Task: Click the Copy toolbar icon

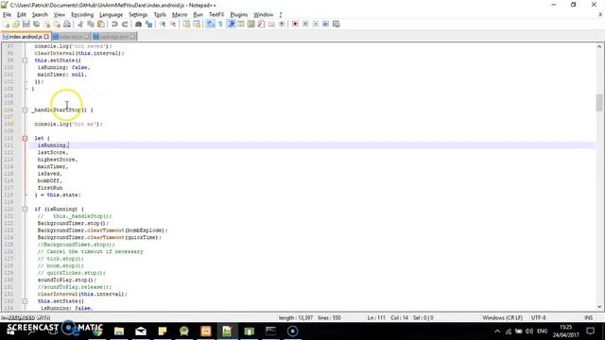Action: tap(91, 25)
